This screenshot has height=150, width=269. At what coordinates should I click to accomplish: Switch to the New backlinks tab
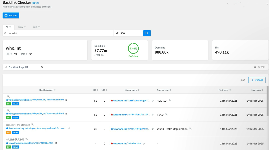click(22, 27)
